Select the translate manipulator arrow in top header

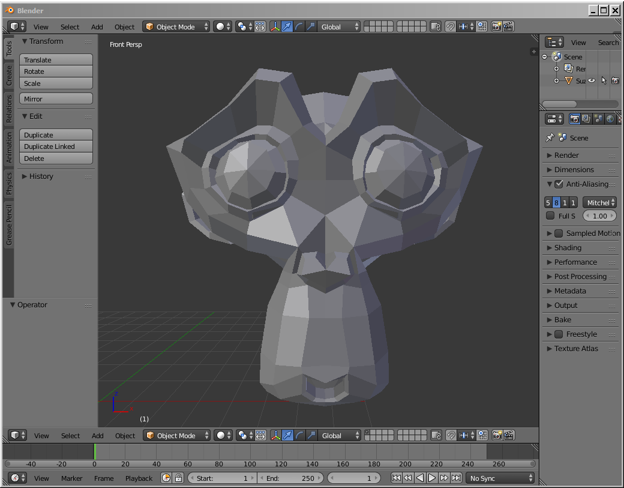(x=287, y=26)
